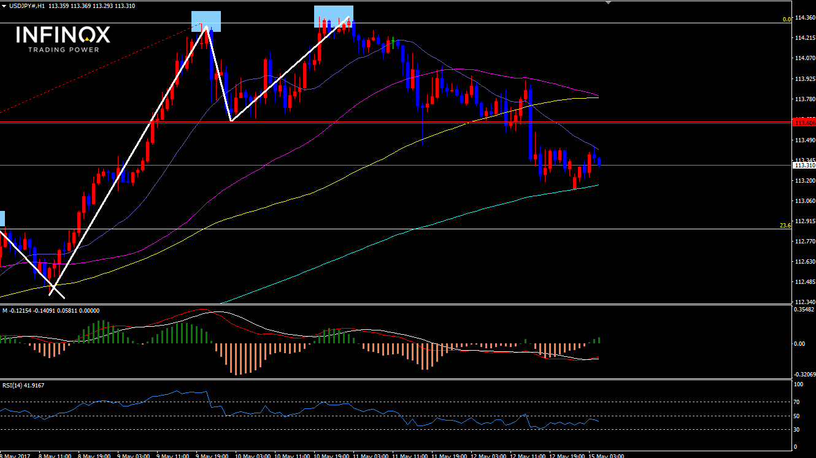This screenshot has height=458, width=816.
Task: Click the 114.070 price on the scale
Action: point(804,58)
